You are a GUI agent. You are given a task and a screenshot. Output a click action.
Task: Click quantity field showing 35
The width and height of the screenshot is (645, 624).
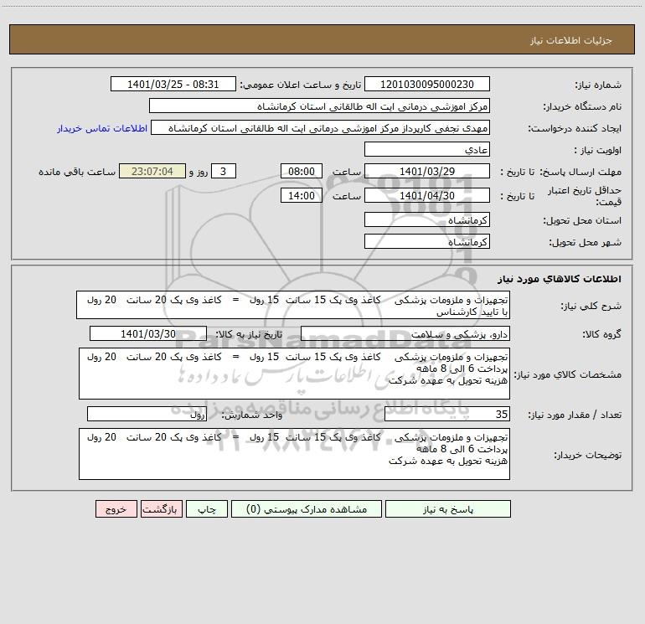(447, 415)
